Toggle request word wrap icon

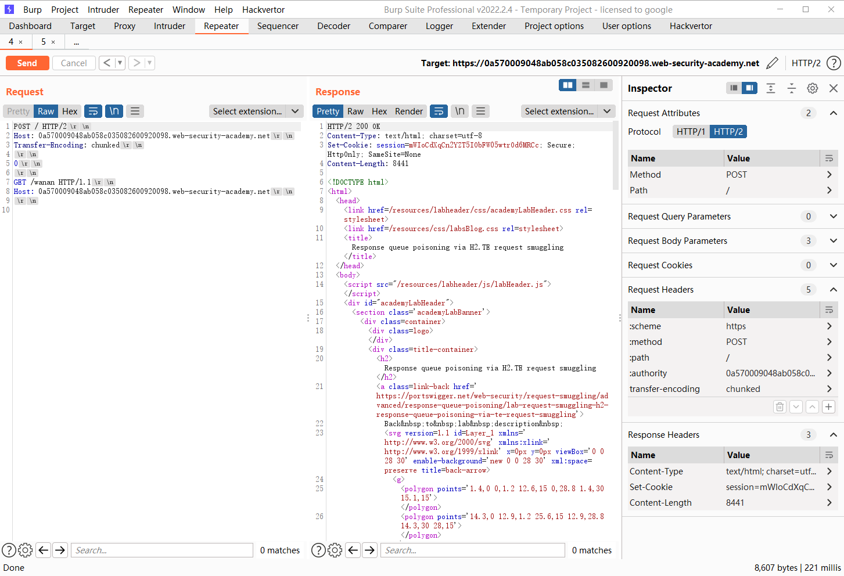tap(93, 111)
